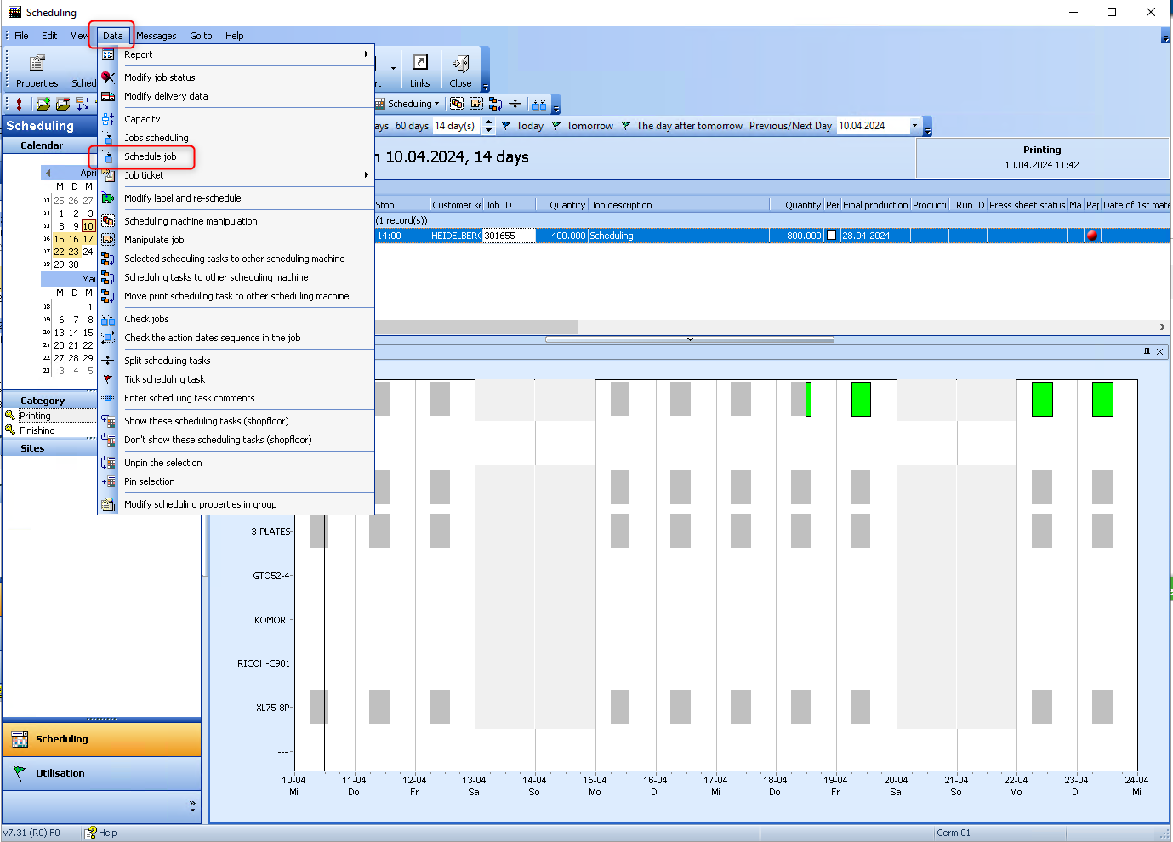Screen dimensions: 1173x842
Task: Click the Customer column header
Action: point(456,205)
